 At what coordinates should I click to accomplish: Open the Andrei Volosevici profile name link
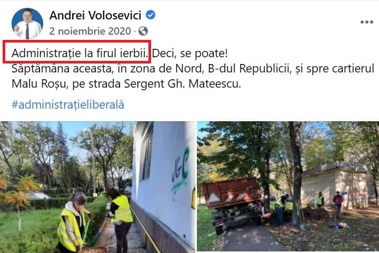(x=95, y=15)
